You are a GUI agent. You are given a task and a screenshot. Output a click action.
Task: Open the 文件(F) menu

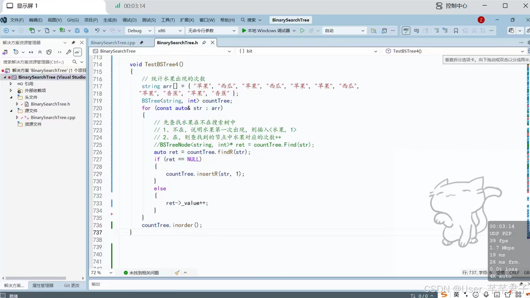(17, 20)
